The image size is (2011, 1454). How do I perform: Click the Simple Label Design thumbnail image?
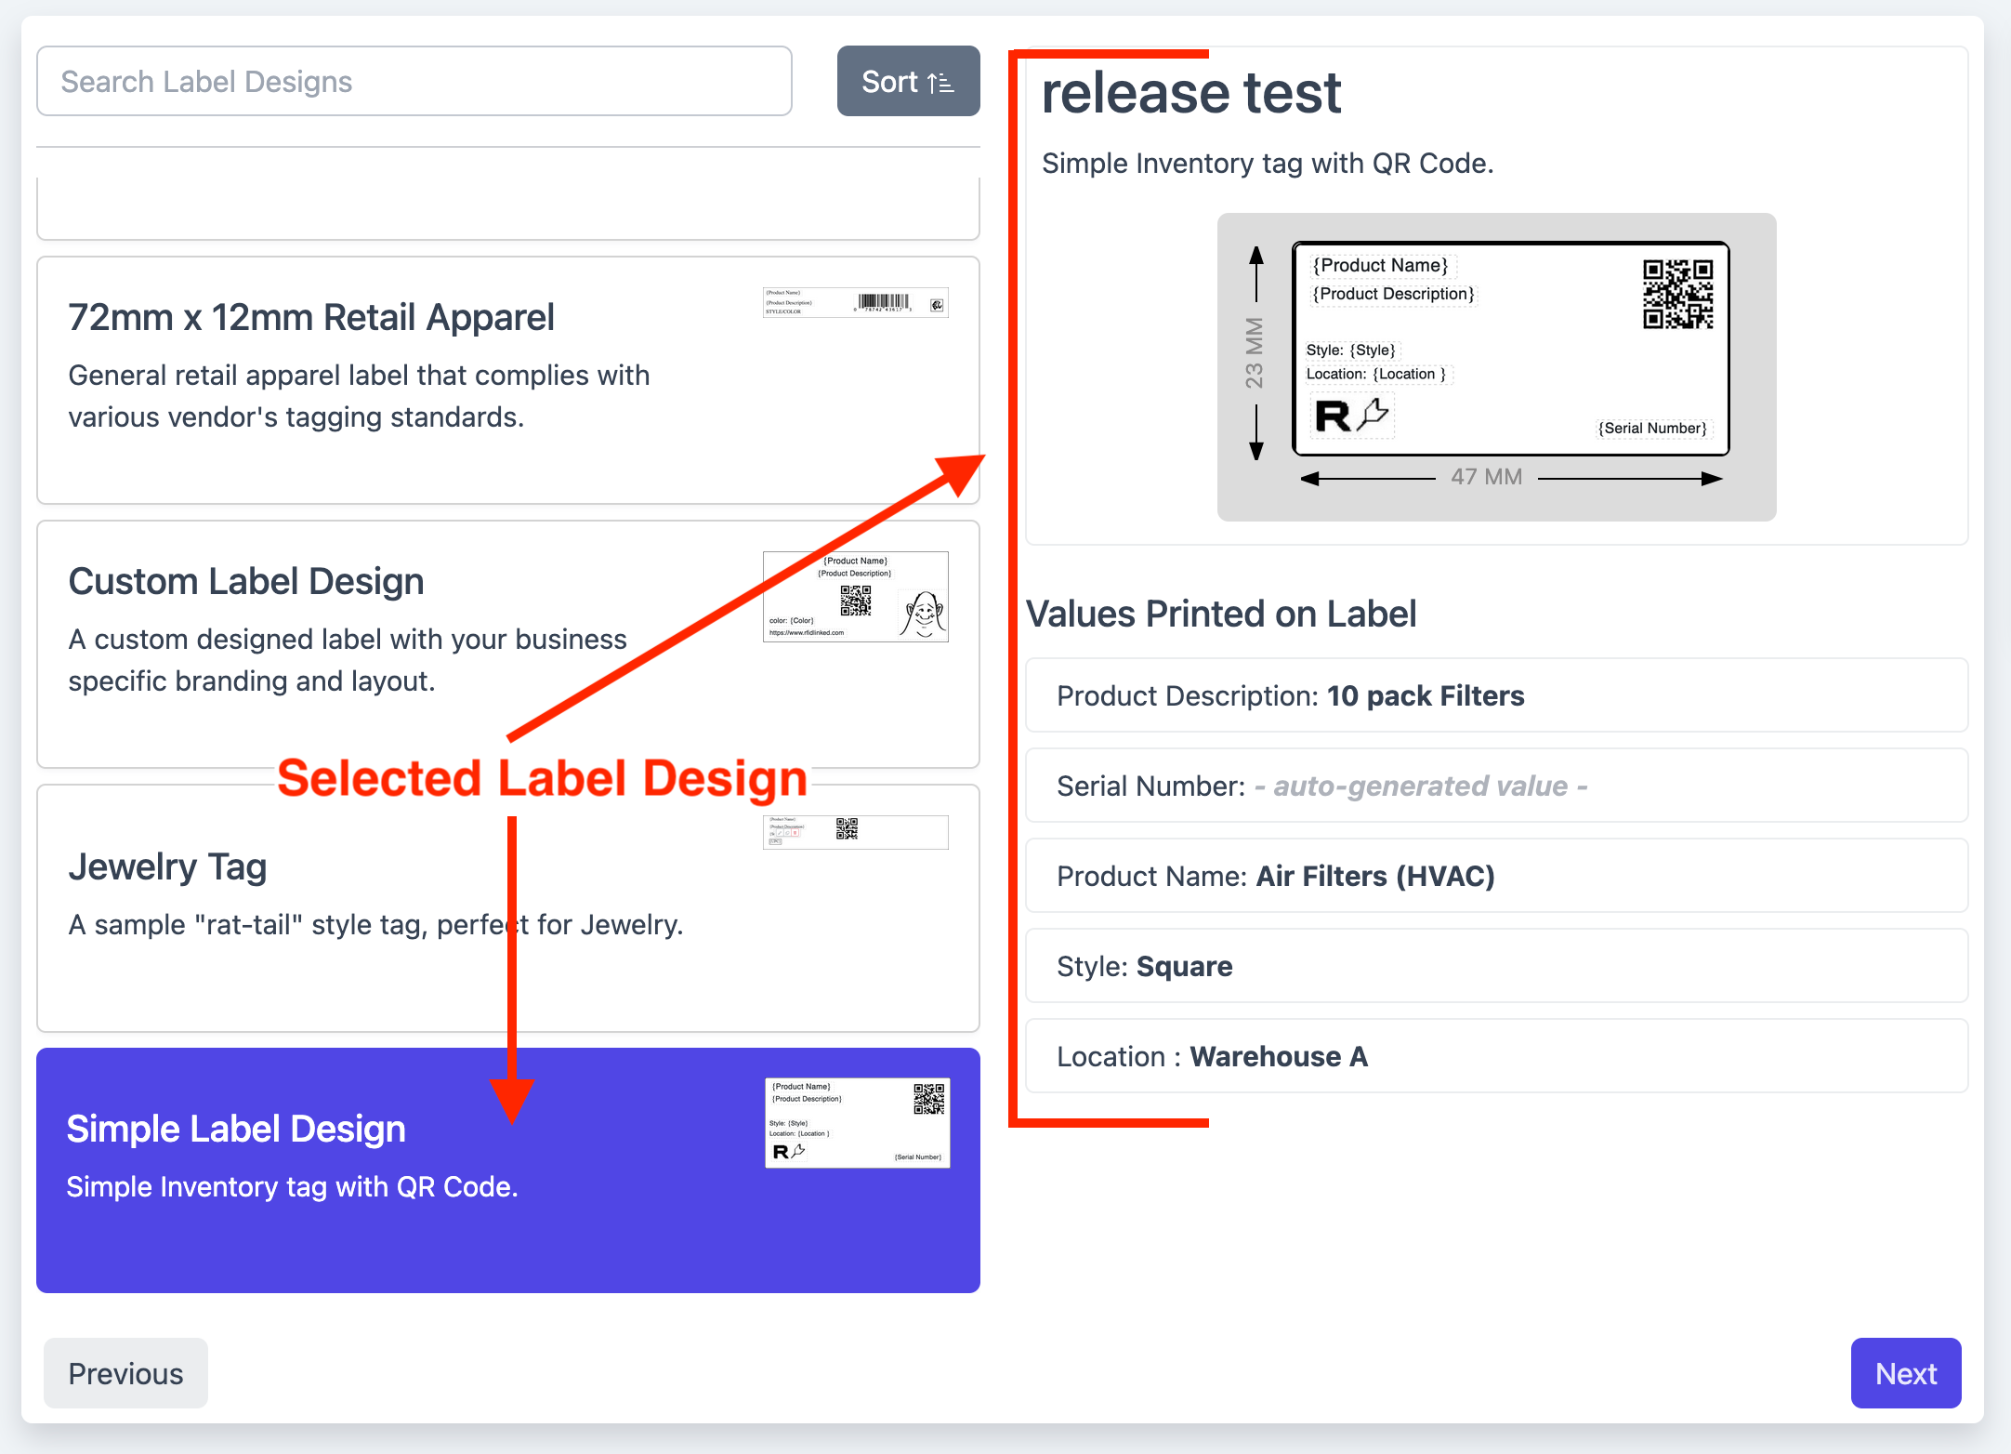(x=857, y=1123)
